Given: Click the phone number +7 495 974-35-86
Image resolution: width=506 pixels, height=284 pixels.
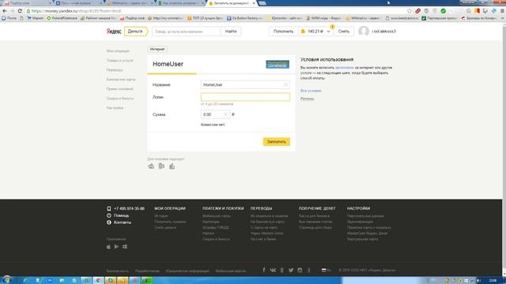Looking at the screenshot, I should tap(129, 208).
